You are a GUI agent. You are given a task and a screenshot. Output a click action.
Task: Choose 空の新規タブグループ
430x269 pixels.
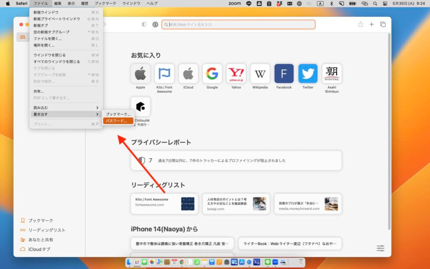click(x=66, y=32)
